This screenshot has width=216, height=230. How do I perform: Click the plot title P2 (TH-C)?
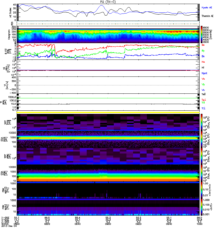tap(108, 2)
